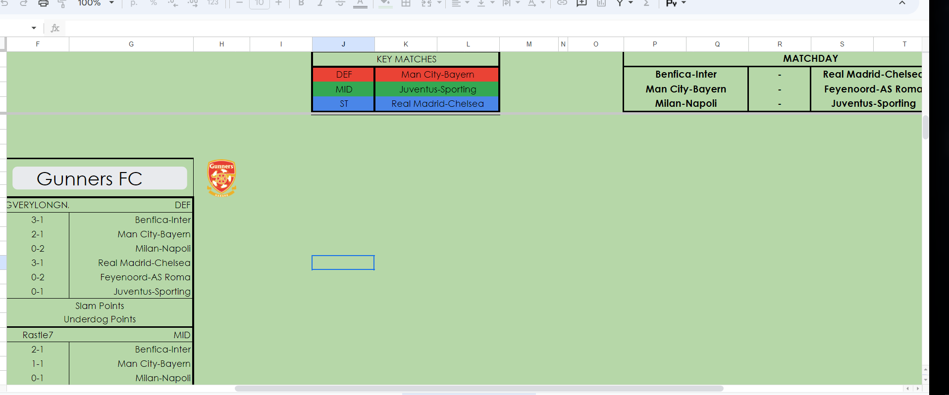Select column G header

tap(131, 44)
